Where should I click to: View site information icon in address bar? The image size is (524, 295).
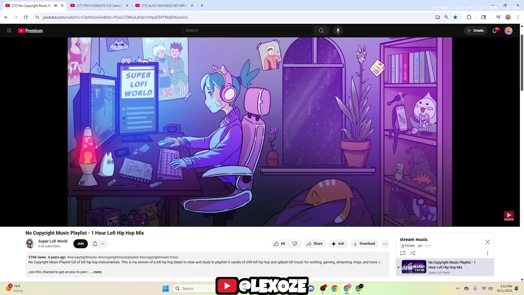click(37, 17)
